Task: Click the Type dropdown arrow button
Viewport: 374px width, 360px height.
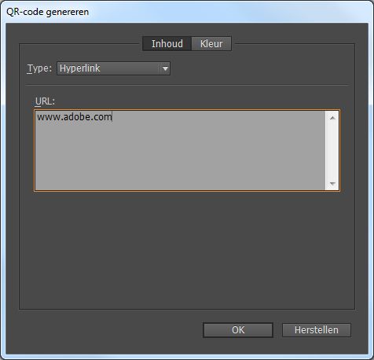Action: point(165,68)
